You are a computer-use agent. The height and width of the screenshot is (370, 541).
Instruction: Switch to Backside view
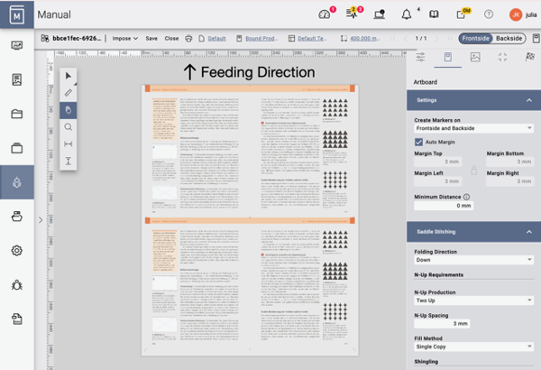coord(509,39)
